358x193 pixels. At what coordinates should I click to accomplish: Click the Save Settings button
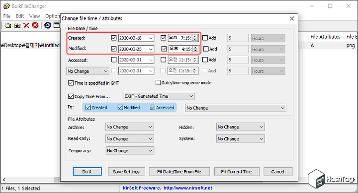click(126, 172)
